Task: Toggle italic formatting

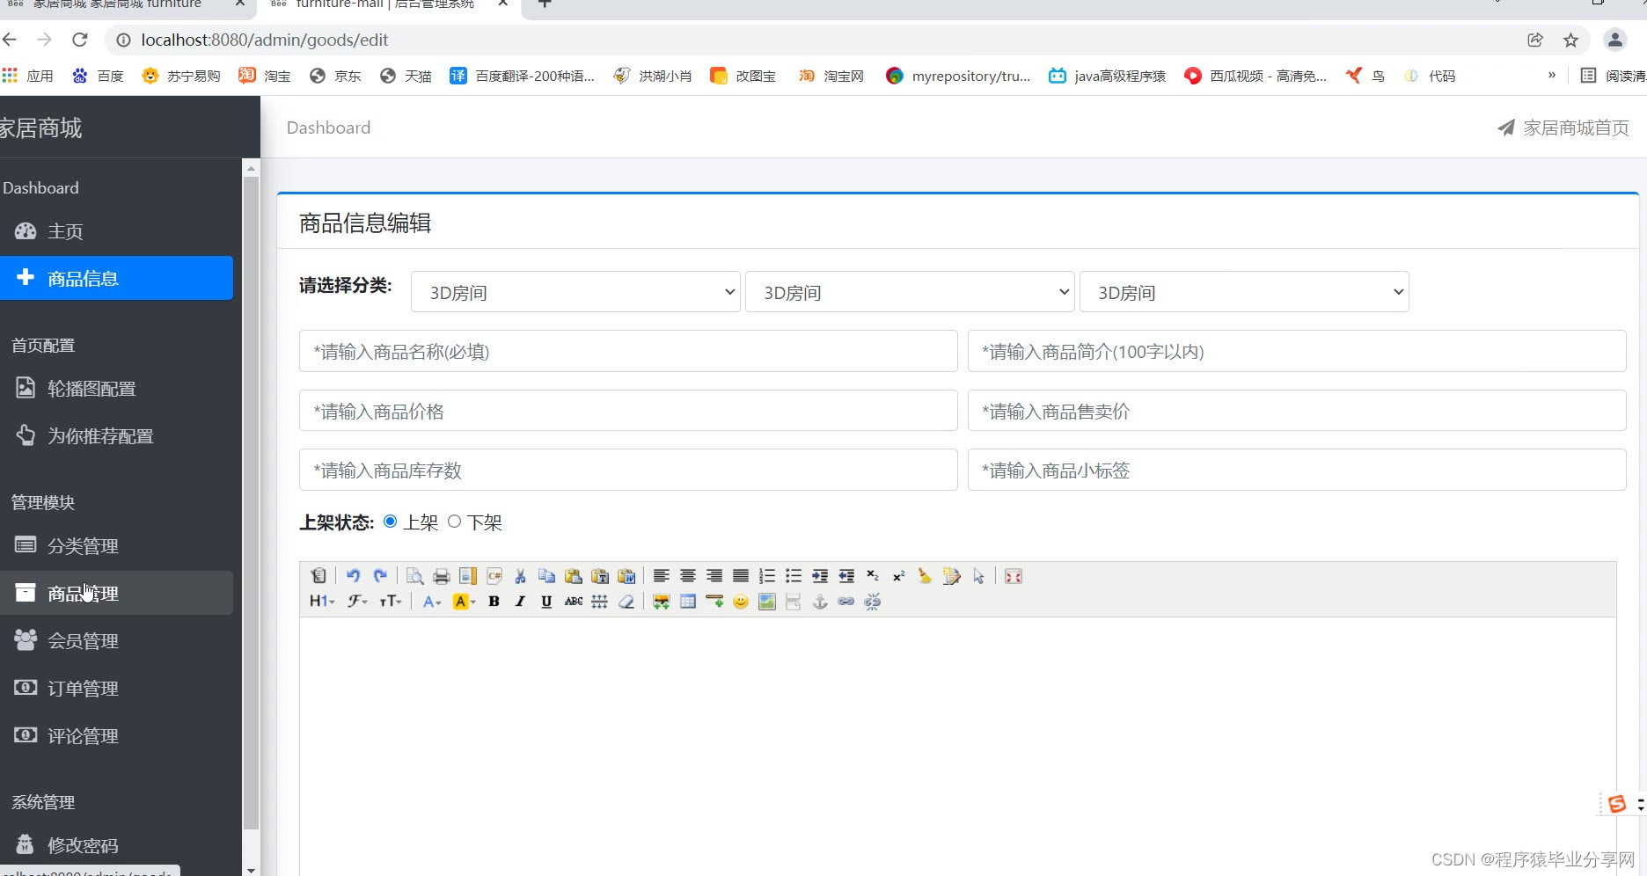Action: [x=520, y=602]
